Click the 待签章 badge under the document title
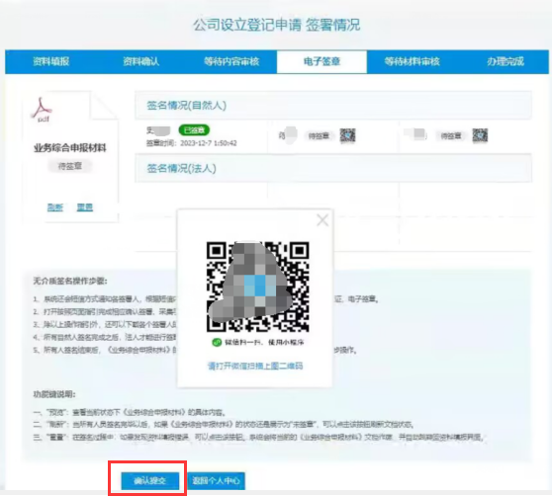552x497 pixels. (70, 166)
